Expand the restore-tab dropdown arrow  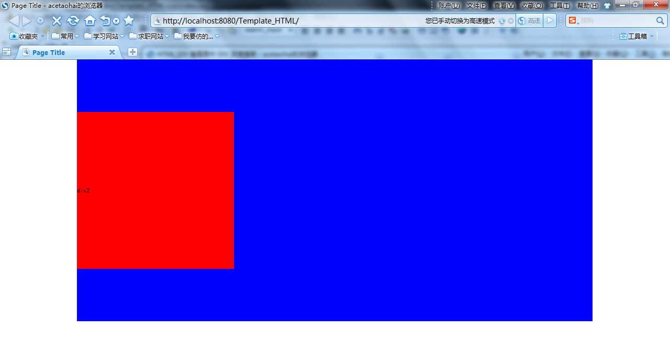coord(116,21)
